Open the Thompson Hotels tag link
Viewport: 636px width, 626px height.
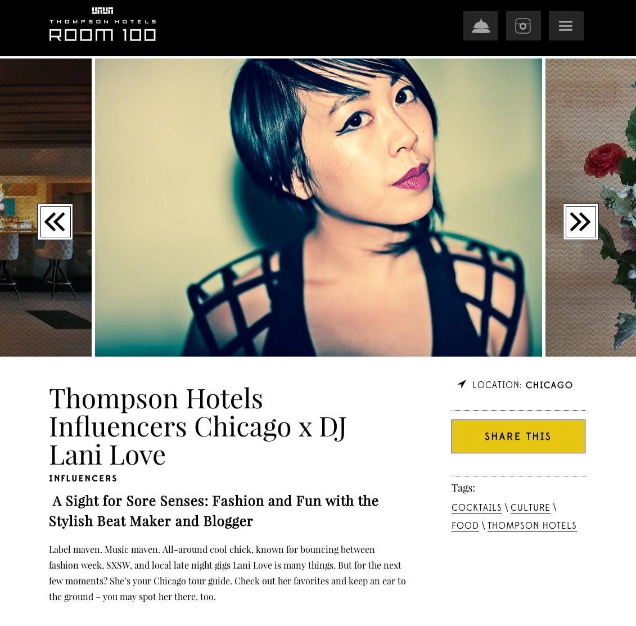click(532, 525)
